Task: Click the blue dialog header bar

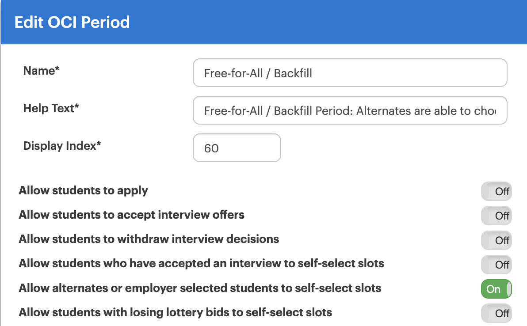Action: pyautogui.click(x=264, y=22)
